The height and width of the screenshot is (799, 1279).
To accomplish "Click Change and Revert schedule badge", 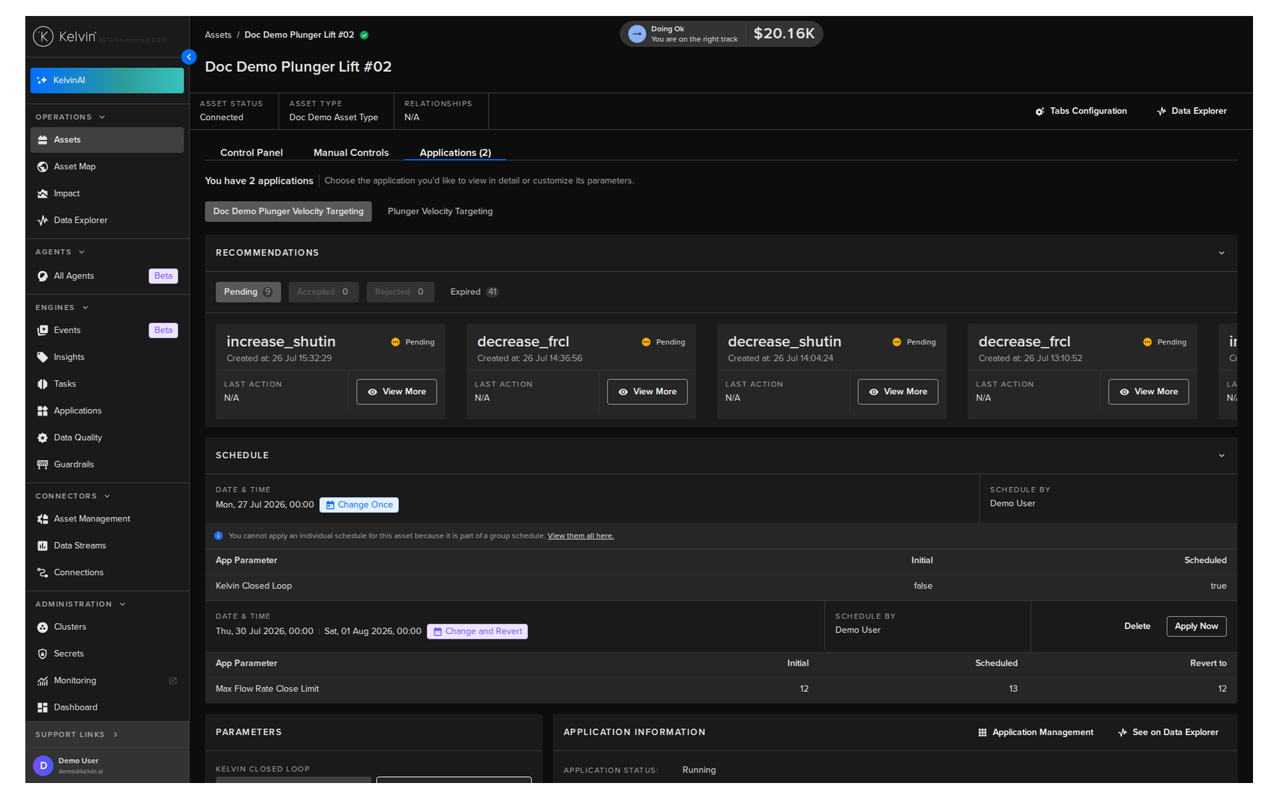I will (477, 632).
